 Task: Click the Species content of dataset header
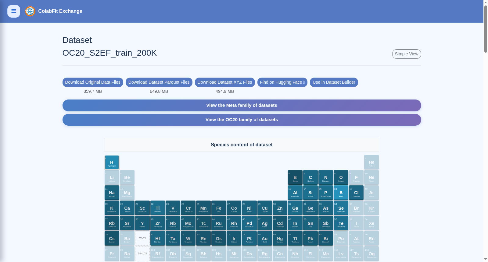pos(242,145)
